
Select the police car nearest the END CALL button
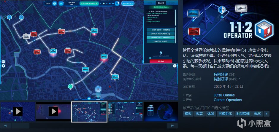[x=104, y=56]
